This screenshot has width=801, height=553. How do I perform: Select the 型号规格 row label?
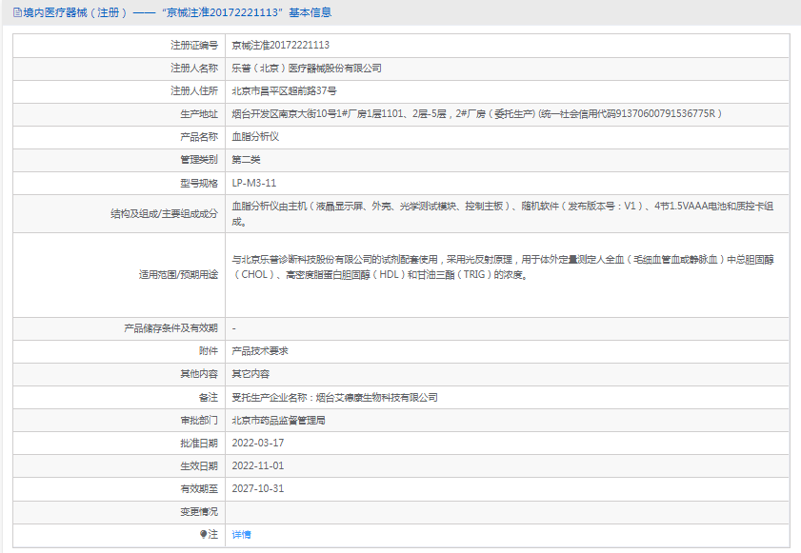199,183
